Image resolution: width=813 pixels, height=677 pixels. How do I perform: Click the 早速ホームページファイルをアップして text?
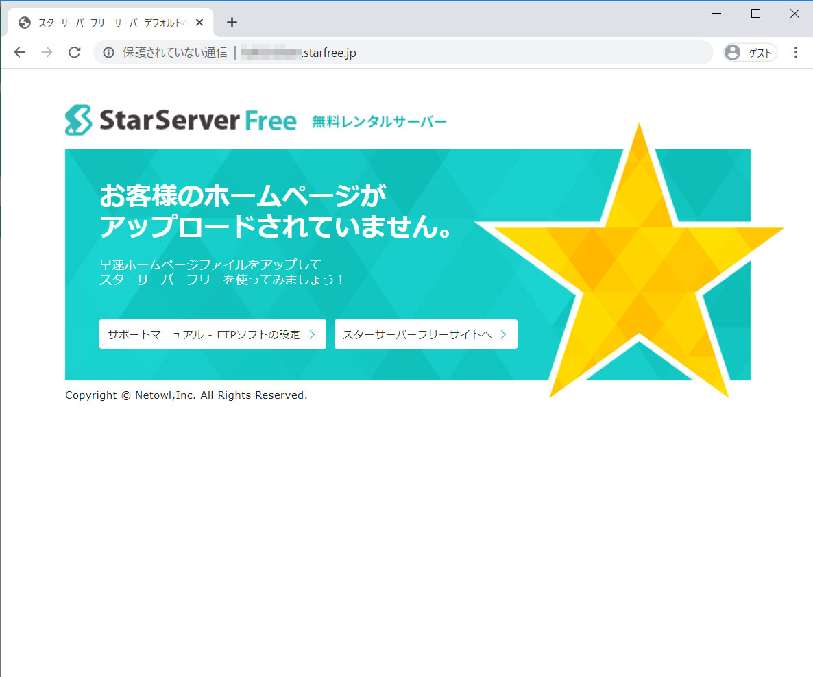(x=210, y=264)
